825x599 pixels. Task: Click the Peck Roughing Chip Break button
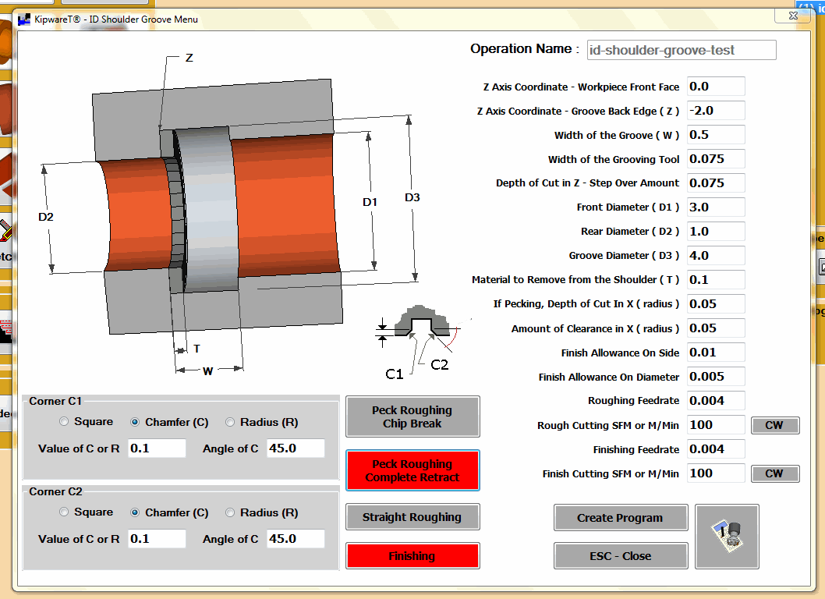point(412,416)
